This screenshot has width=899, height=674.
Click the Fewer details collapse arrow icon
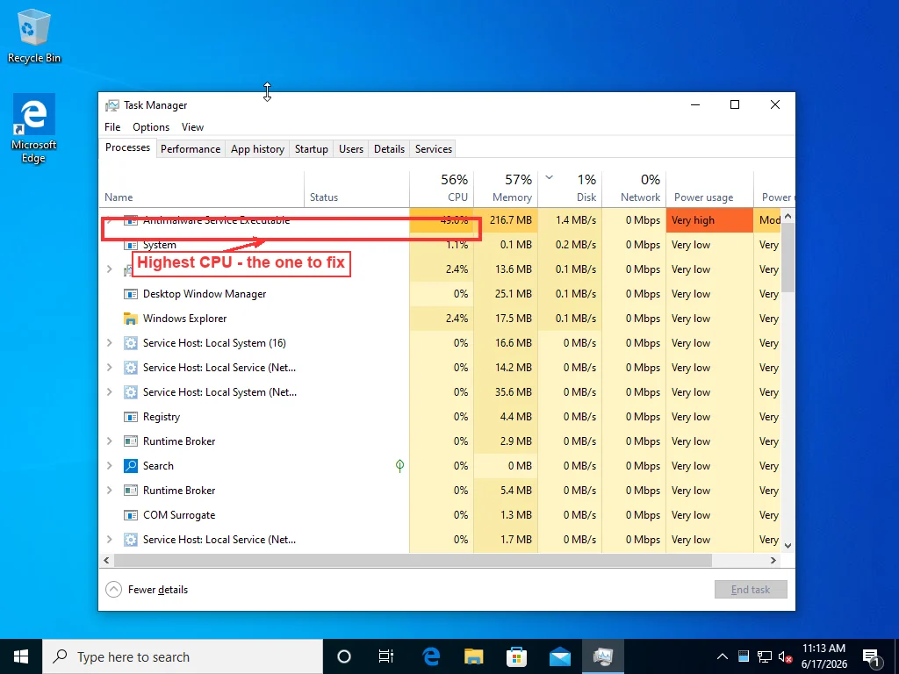[113, 589]
